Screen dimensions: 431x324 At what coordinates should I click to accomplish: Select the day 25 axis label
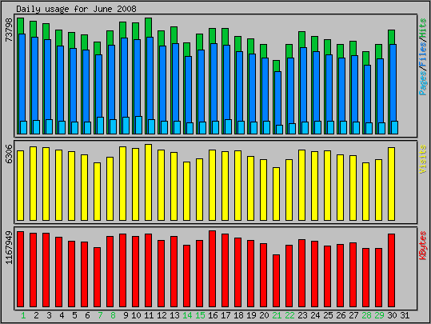(328, 315)
